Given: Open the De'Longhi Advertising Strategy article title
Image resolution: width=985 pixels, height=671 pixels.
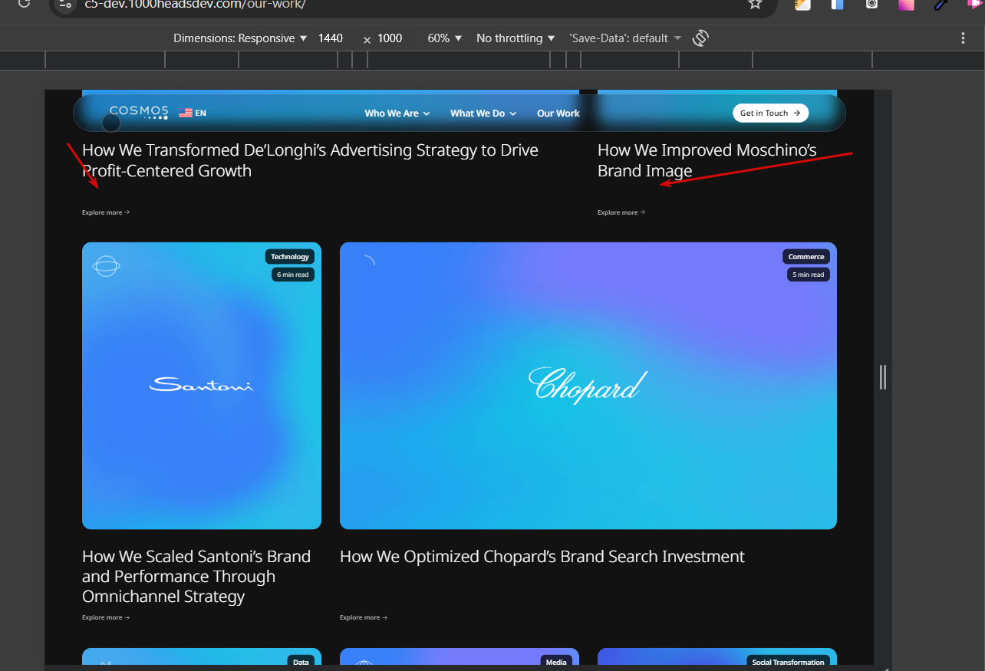Looking at the screenshot, I should coord(310,160).
